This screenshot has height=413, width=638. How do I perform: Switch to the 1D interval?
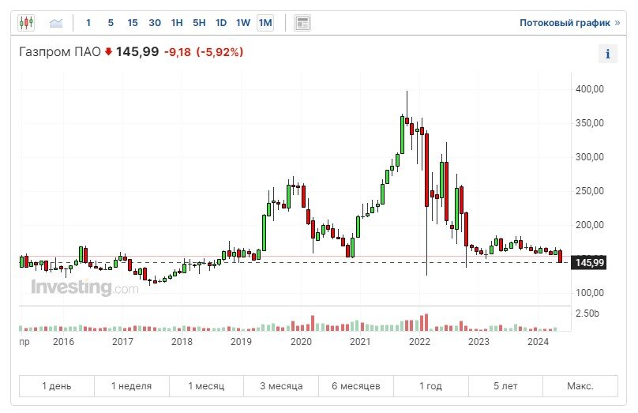221,23
